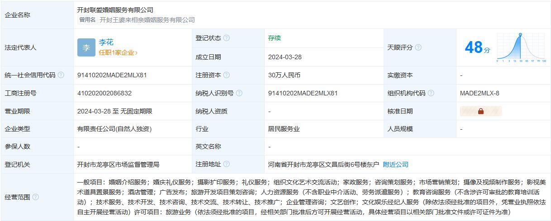This screenshot has width=551, height=221.
Task: Click the 企业名称 label cell
Action: pyautogui.click(x=37, y=14)
